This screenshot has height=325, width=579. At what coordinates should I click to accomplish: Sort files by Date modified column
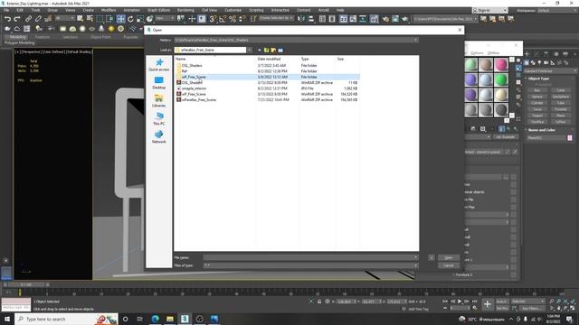(x=269, y=59)
